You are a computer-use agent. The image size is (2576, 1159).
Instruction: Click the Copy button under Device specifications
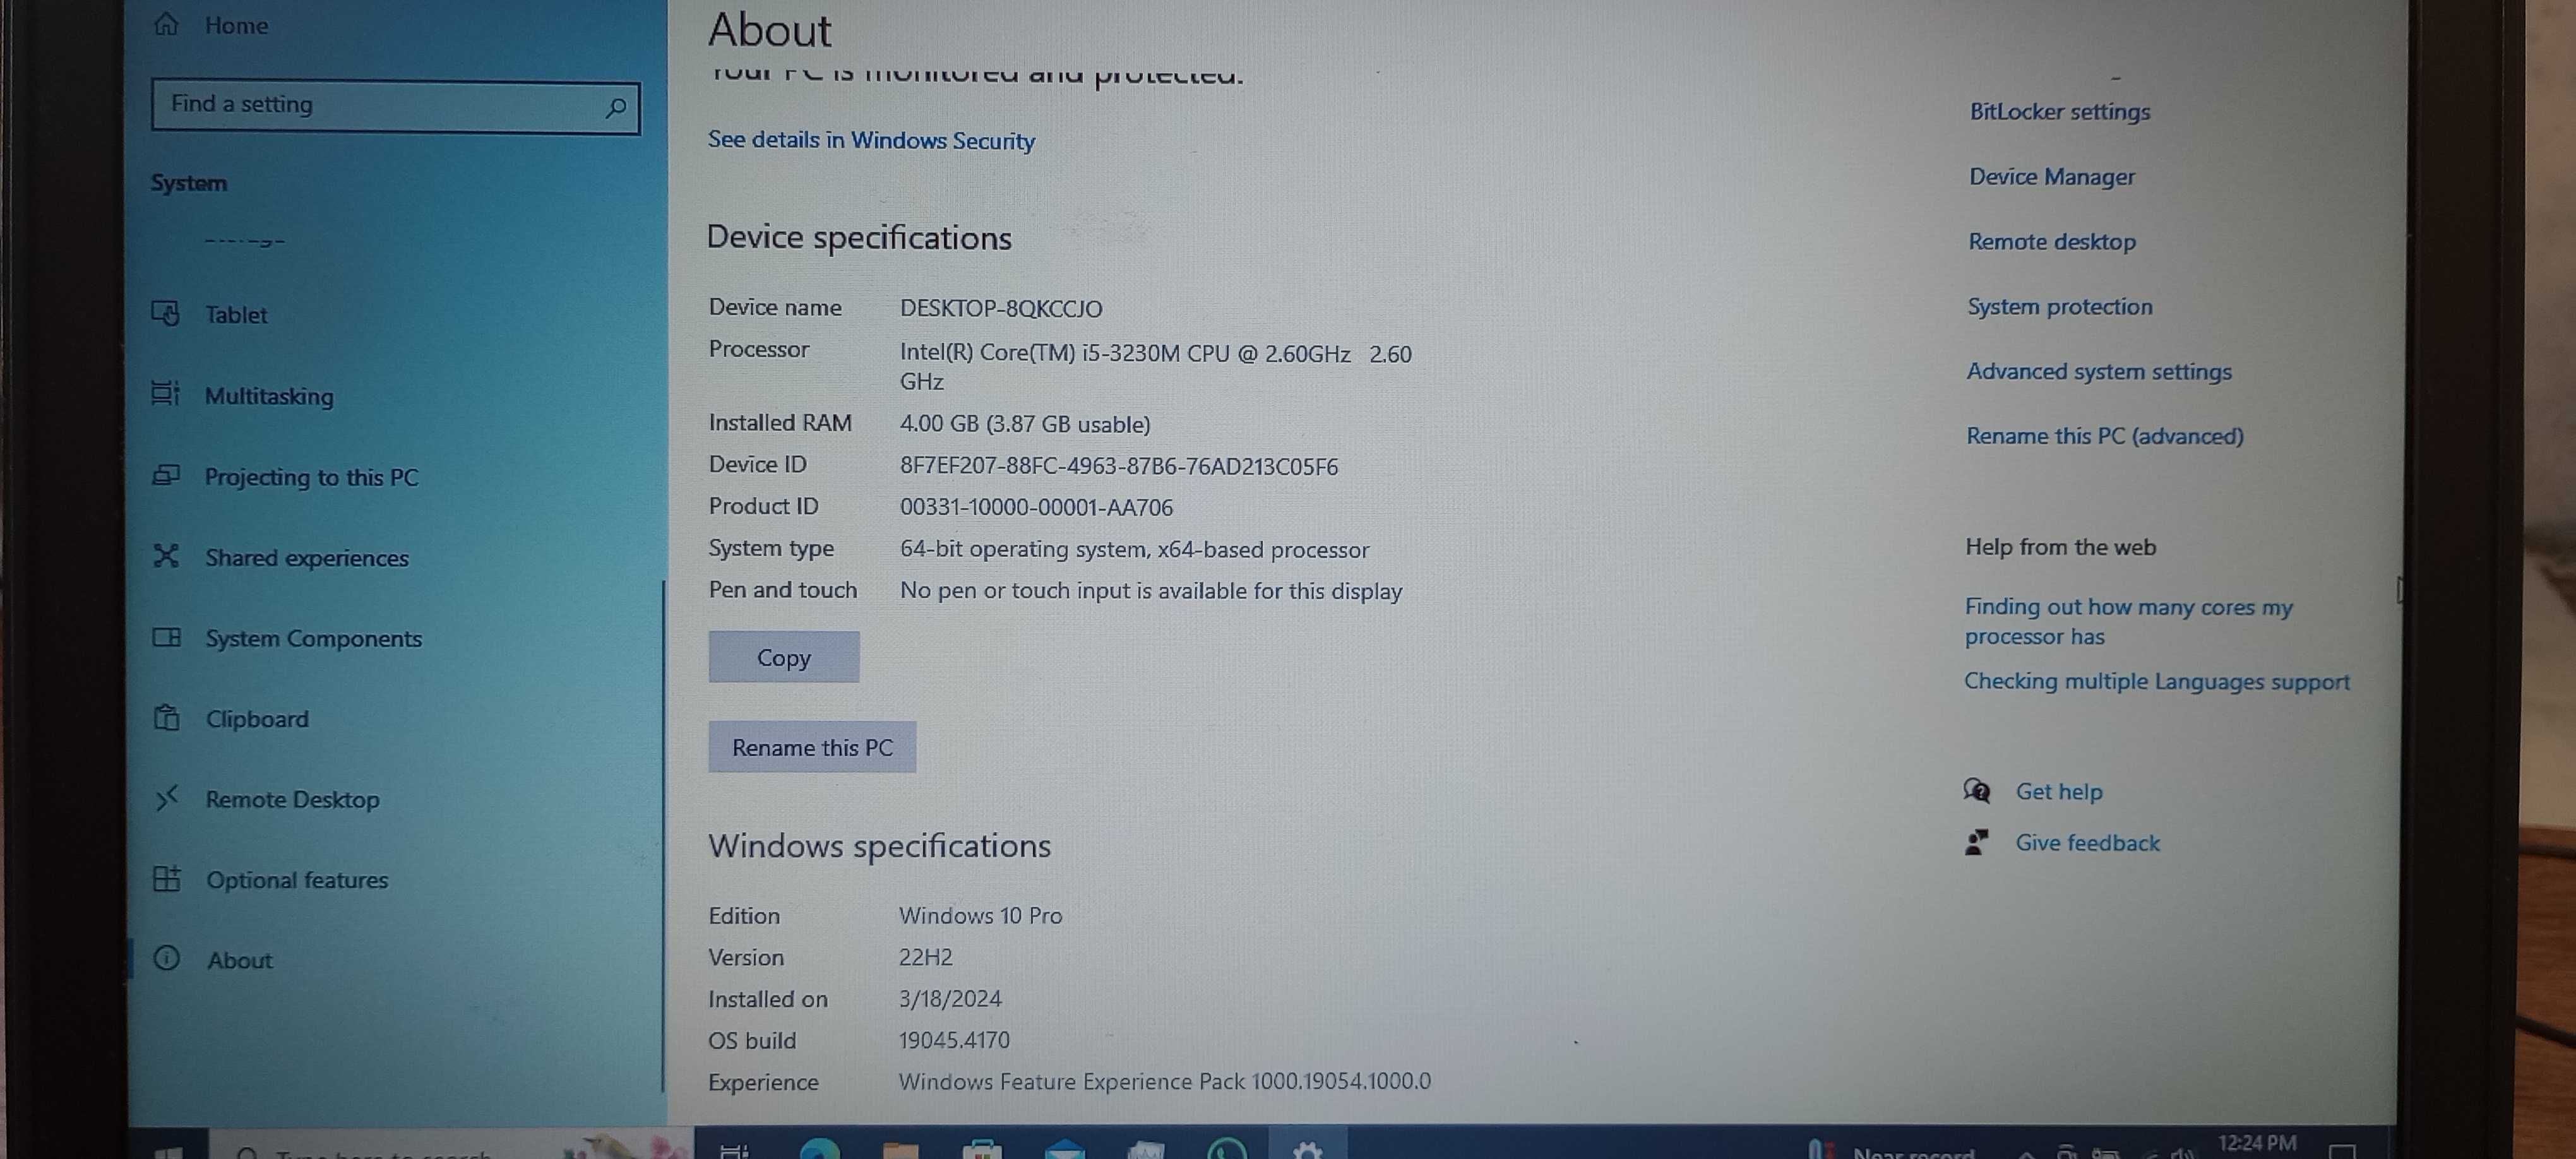pos(783,657)
